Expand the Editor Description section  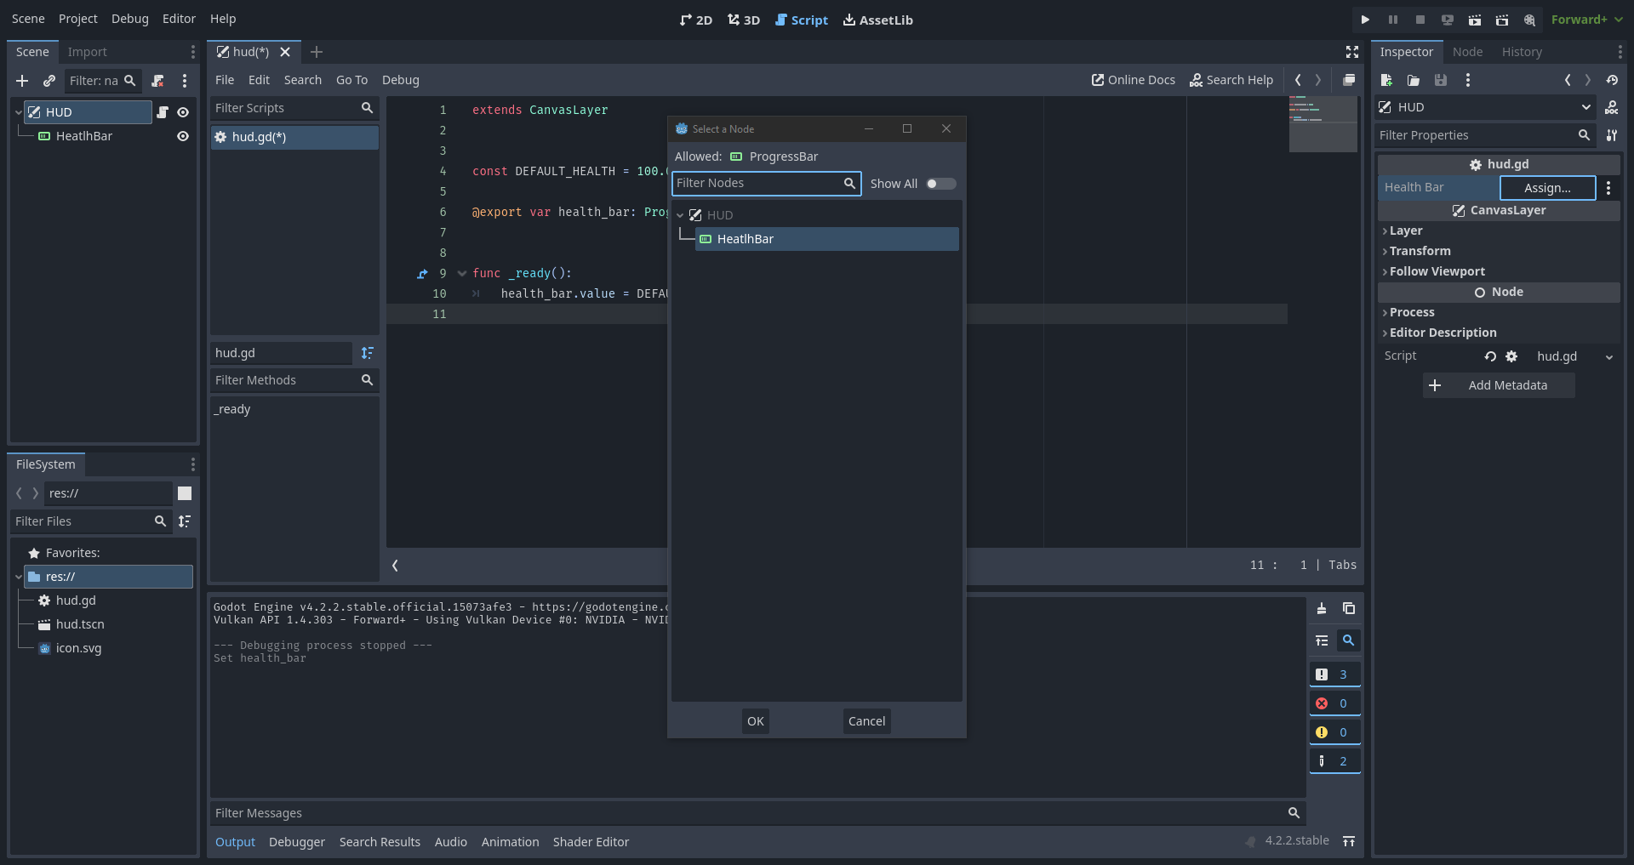tap(1443, 333)
